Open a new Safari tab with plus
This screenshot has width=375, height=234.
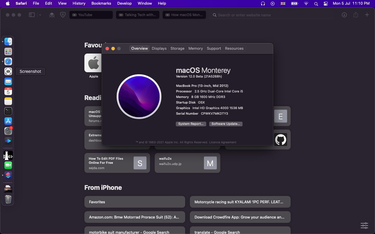coord(367,15)
